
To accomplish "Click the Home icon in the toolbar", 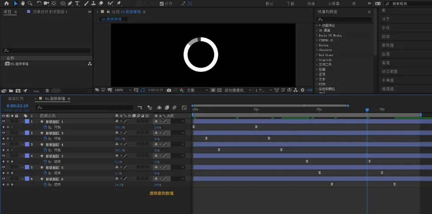I will point(7,3).
